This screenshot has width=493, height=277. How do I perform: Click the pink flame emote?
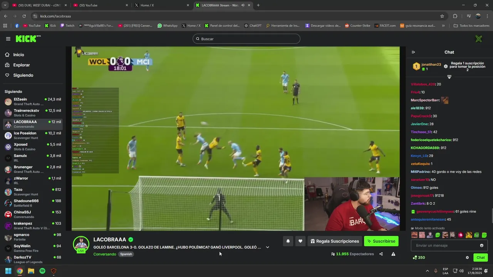pyautogui.click(x=461, y=235)
